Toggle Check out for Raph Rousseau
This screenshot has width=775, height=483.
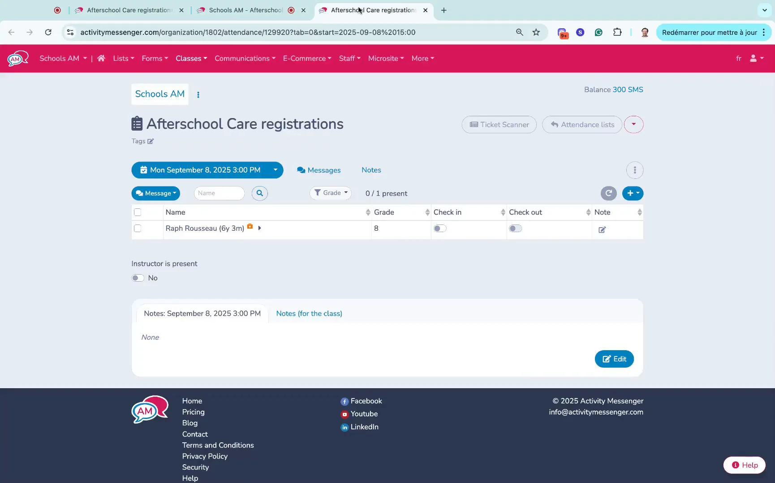pos(515,229)
